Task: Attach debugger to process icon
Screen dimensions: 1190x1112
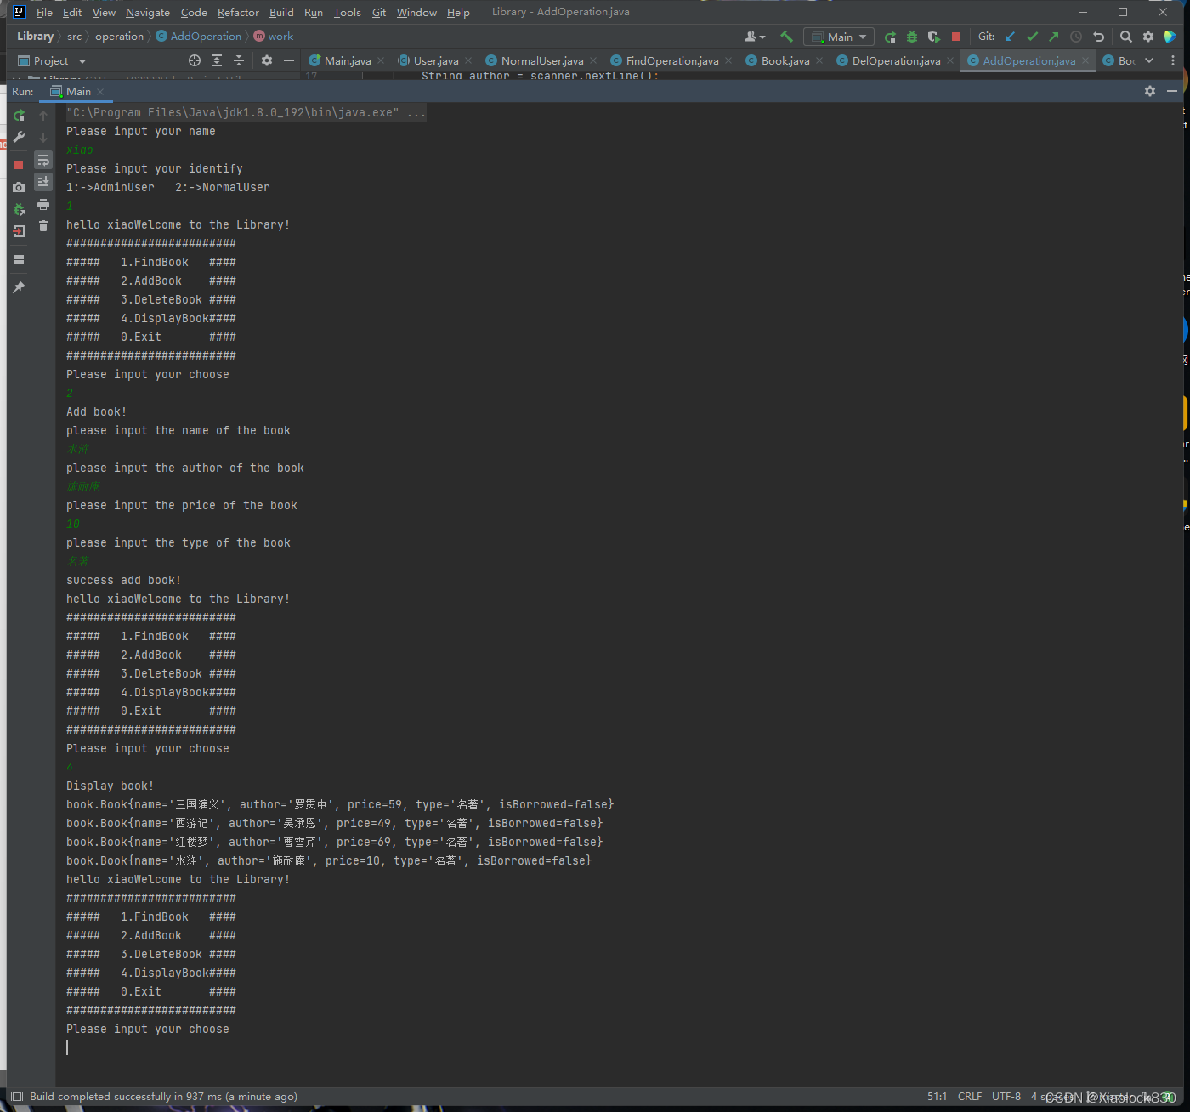Action: (x=19, y=209)
